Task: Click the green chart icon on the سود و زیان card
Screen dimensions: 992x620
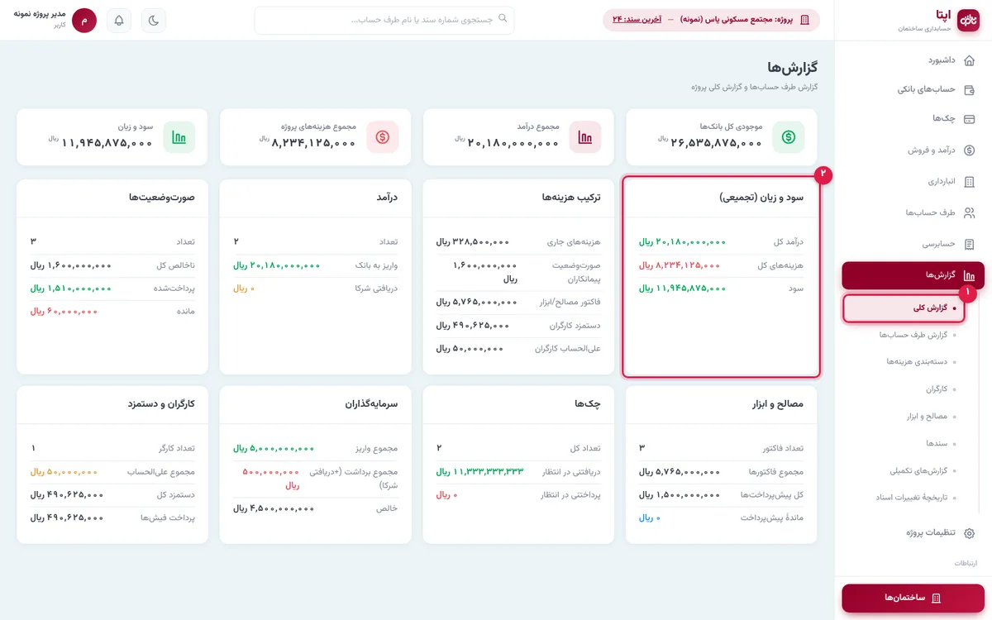Action: coord(179,137)
